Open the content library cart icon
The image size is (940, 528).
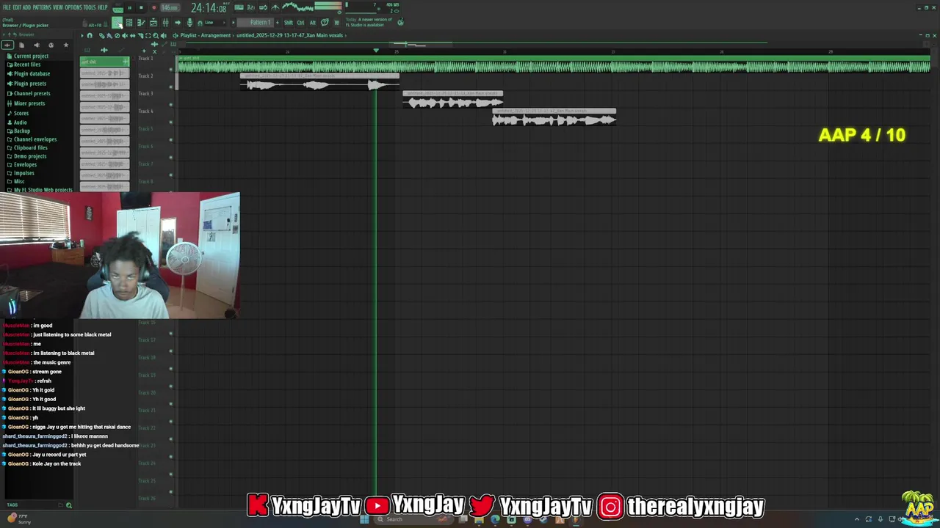[336, 23]
